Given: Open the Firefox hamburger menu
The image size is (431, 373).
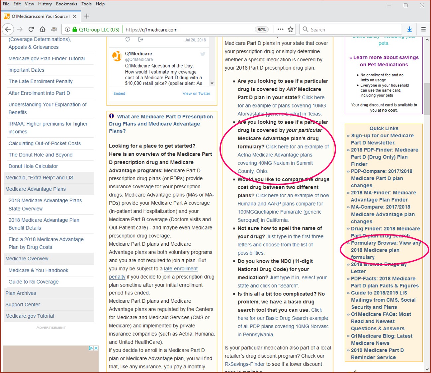Looking at the screenshot, I should tap(423, 29).
